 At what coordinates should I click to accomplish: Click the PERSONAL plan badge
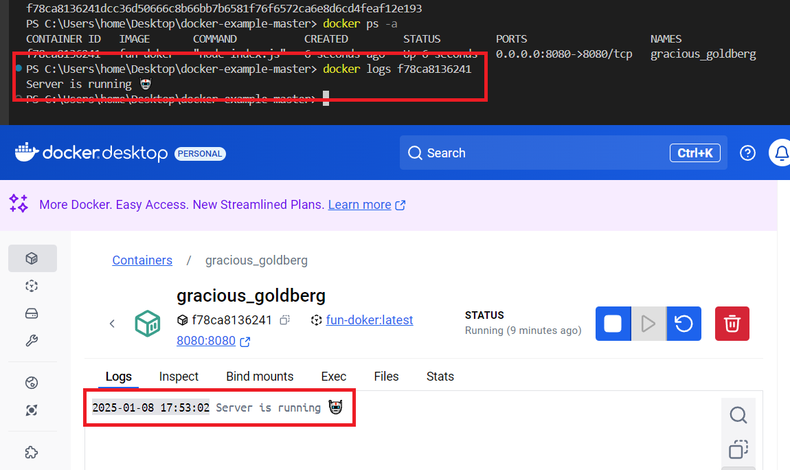tap(200, 154)
